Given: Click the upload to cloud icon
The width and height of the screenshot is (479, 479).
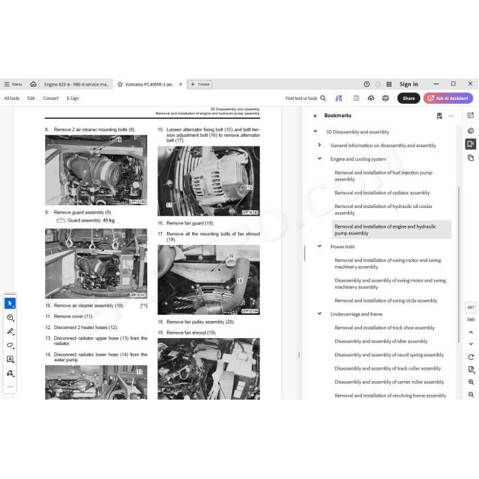Looking at the screenshot, I should pos(371,98).
